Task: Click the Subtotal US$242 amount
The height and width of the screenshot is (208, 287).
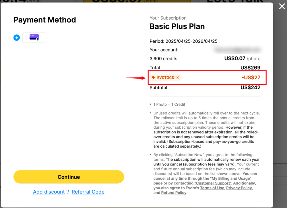Action: pos(250,88)
